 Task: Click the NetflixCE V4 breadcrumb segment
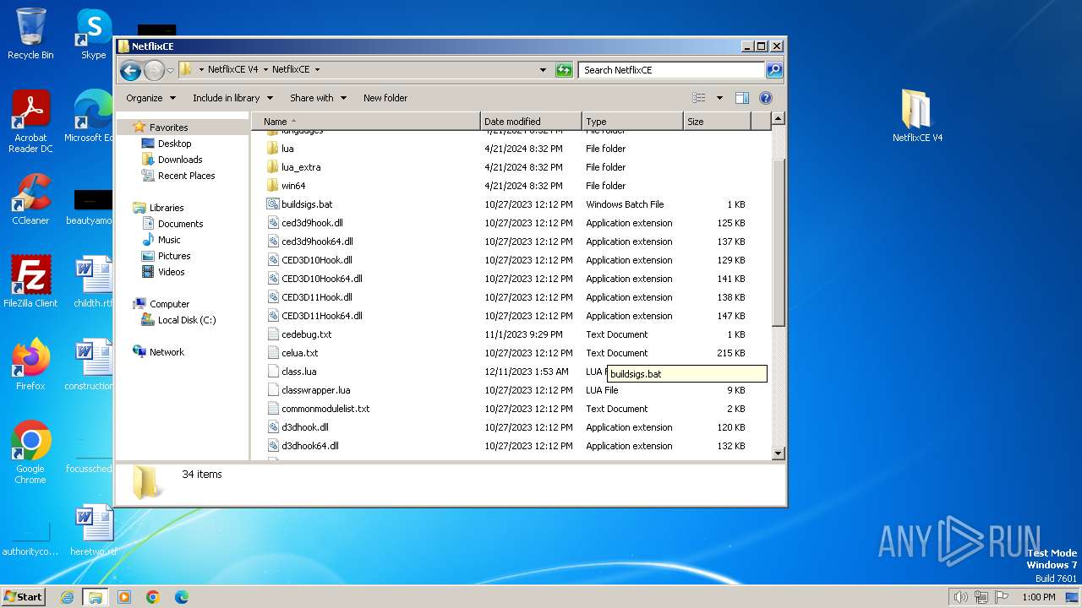click(x=232, y=70)
